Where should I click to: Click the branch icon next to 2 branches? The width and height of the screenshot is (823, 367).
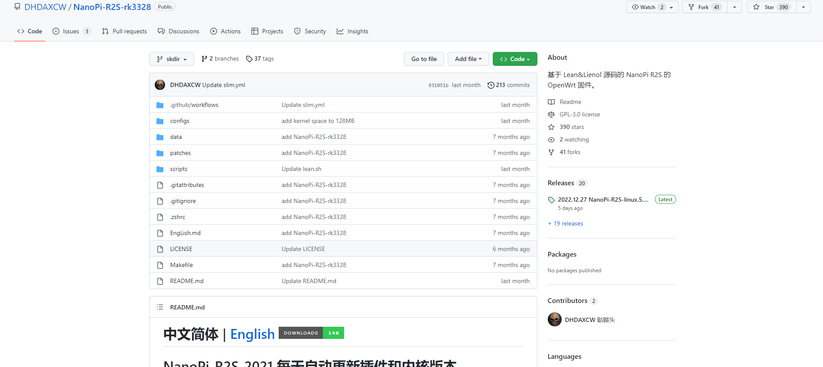click(x=204, y=59)
